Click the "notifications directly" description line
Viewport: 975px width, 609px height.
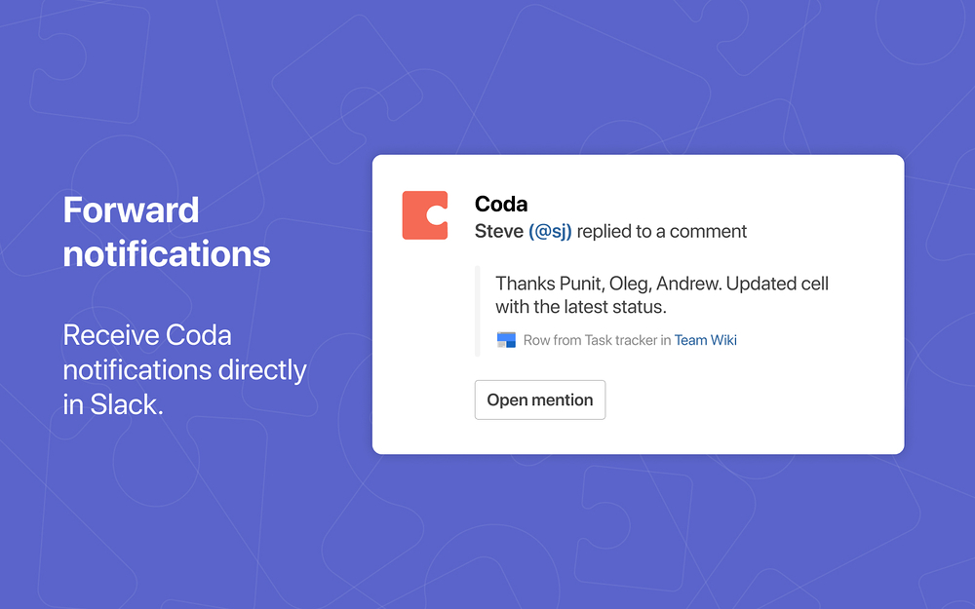pos(184,370)
